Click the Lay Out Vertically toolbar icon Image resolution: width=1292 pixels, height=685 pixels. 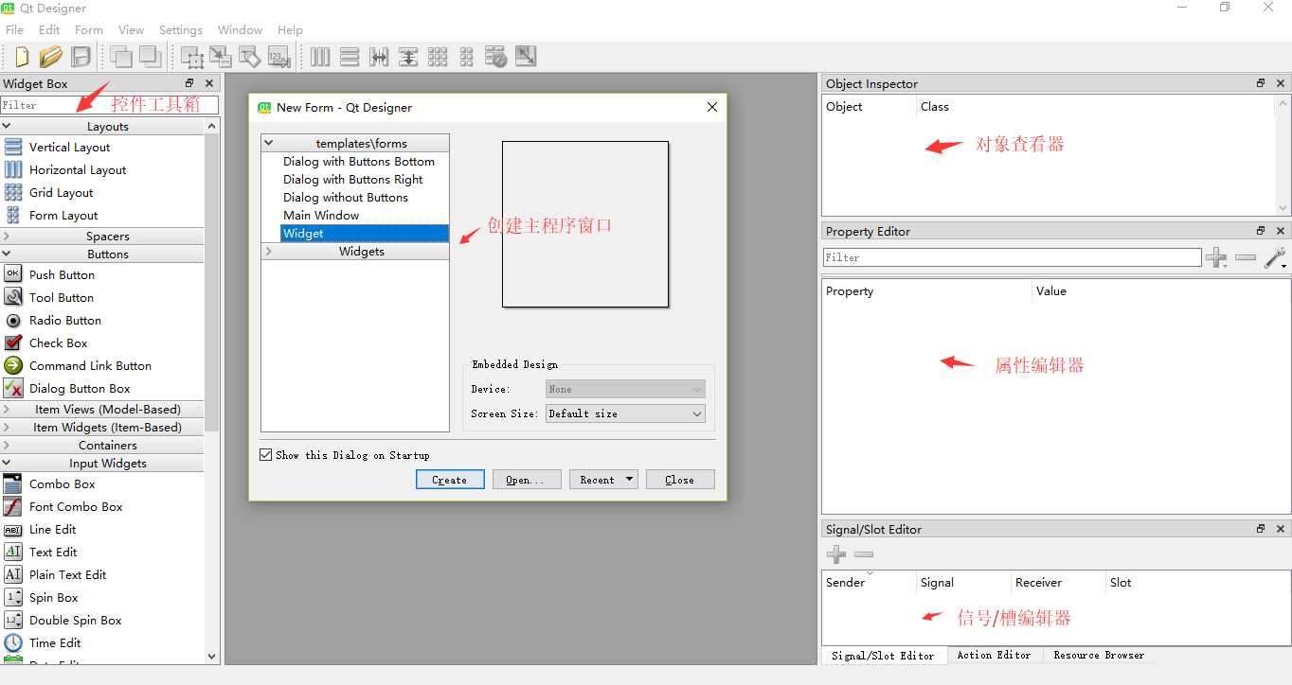click(x=350, y=57)
